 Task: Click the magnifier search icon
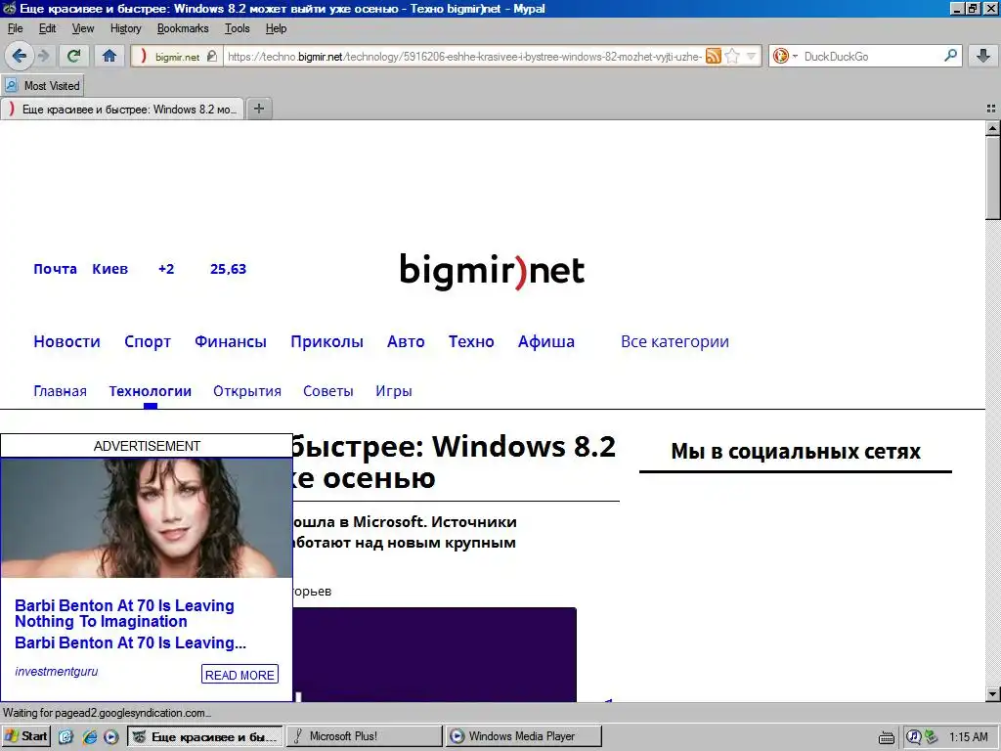click(950, 56)
